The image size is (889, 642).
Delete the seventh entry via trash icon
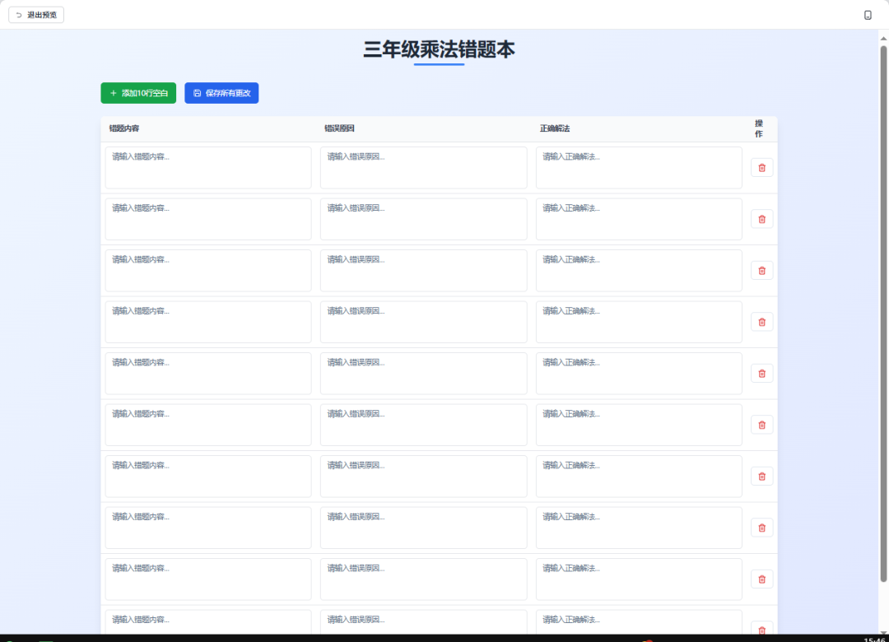[x=761, y=476]
